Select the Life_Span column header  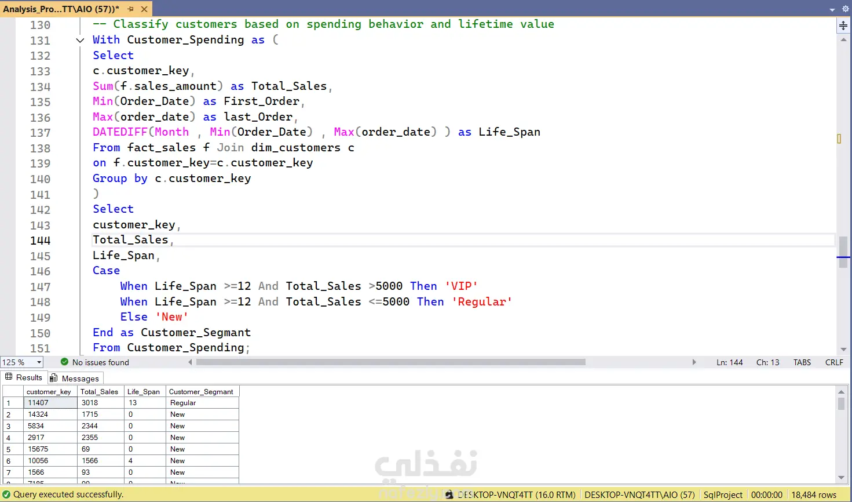coord(145,392)
